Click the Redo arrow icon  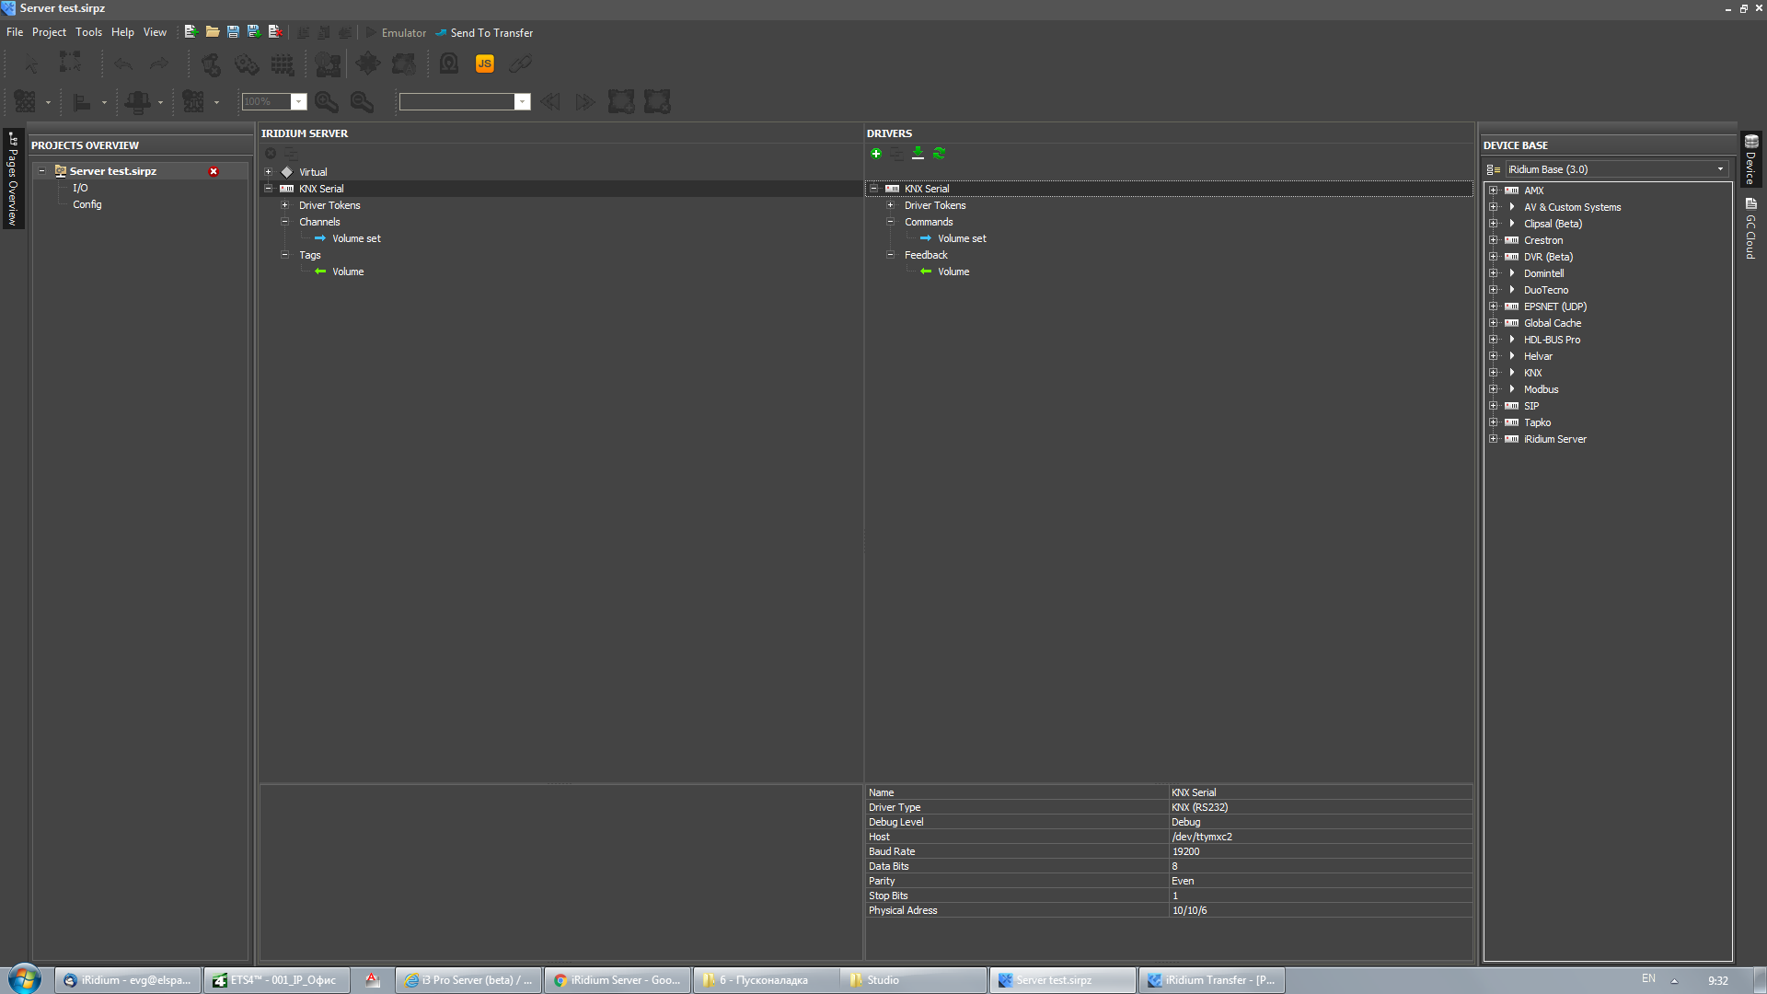[x=159, y=64]
